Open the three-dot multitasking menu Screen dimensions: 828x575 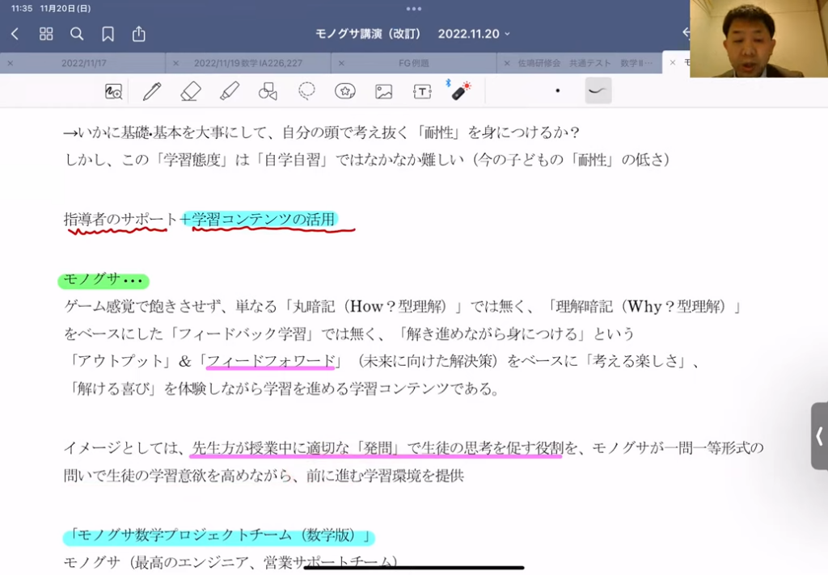coord(414,9)
